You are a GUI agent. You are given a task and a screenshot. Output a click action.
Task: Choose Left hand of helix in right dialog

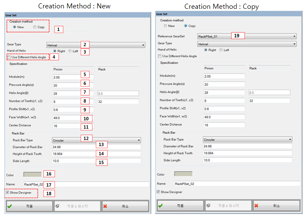point(221,50)
